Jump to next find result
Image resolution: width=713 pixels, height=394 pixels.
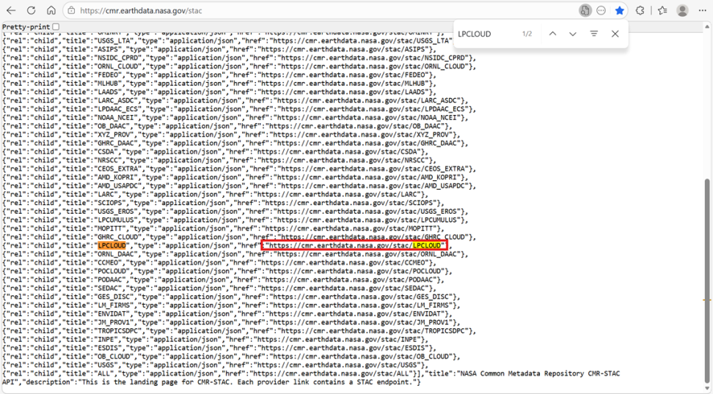tap(572, 34)
